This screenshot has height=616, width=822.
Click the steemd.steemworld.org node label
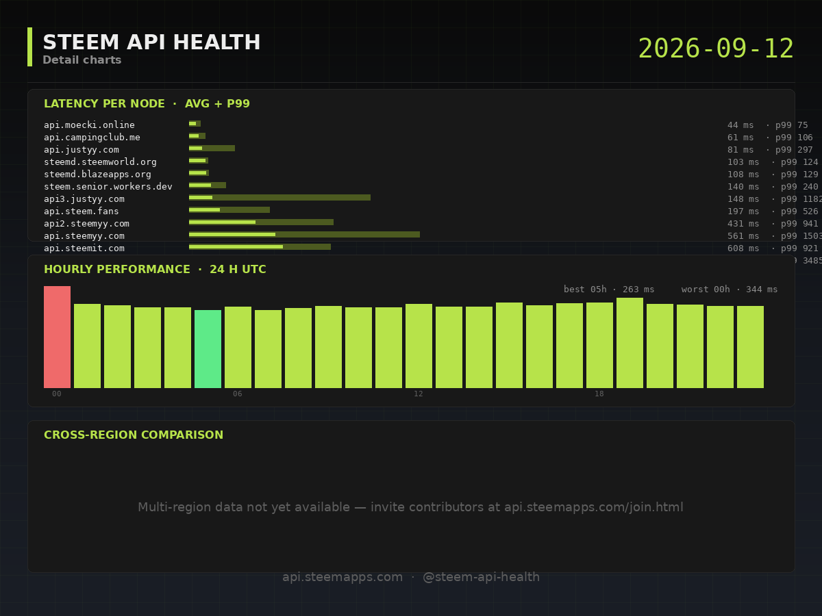pyautogui.click(x=100, y=162)
